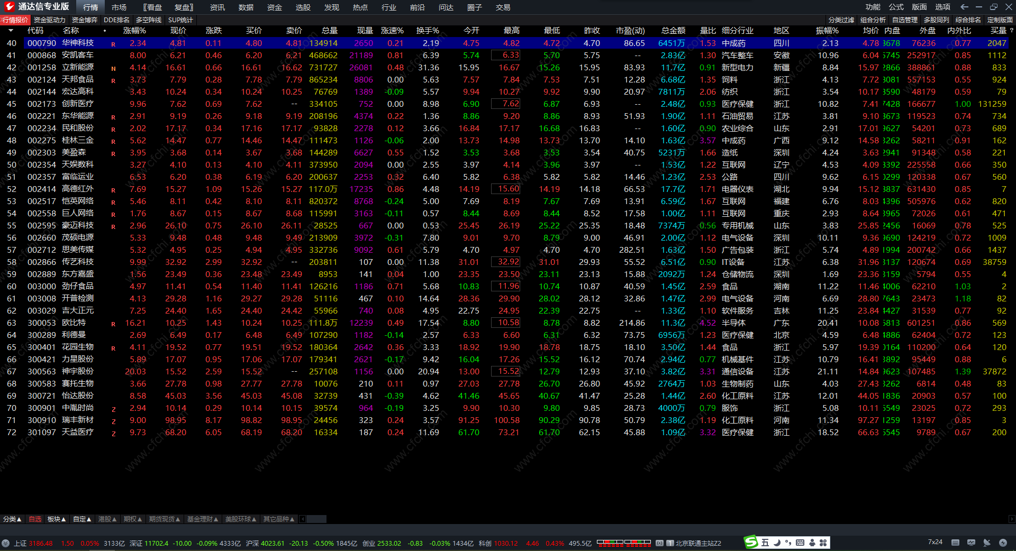Click the keyboard wizard icon in status bar
Image resolution: width=1016 pixels, height=551 pixels.
[955, 543]
